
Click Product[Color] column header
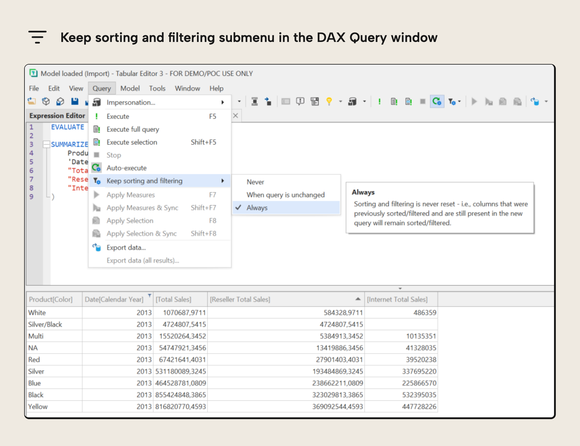click(54, 299)
